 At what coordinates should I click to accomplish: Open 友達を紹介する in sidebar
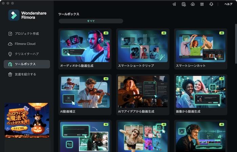click(x=27, y=74)
